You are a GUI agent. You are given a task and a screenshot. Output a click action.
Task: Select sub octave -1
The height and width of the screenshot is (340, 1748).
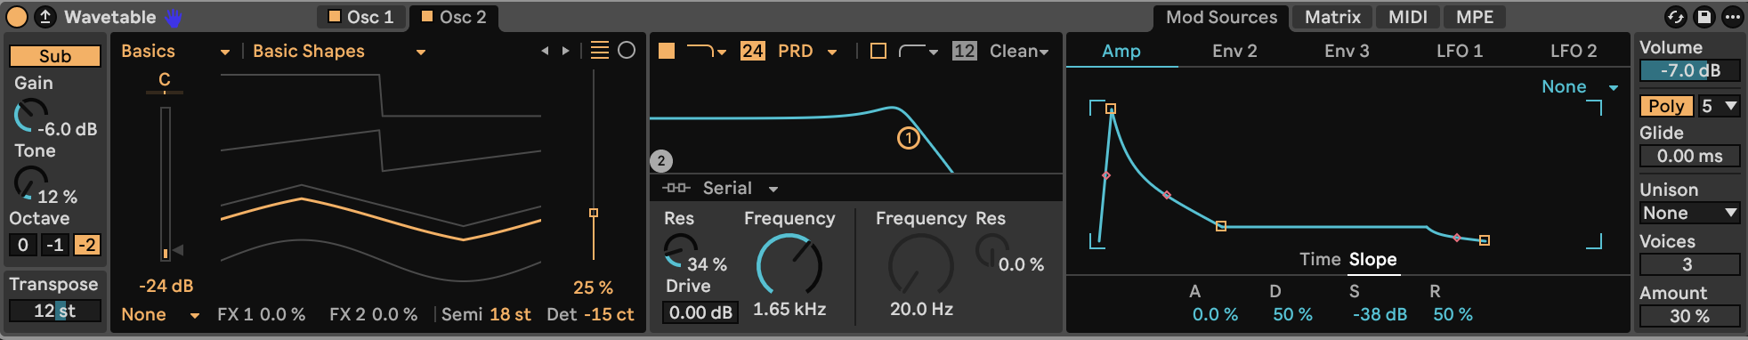[55, 245]
